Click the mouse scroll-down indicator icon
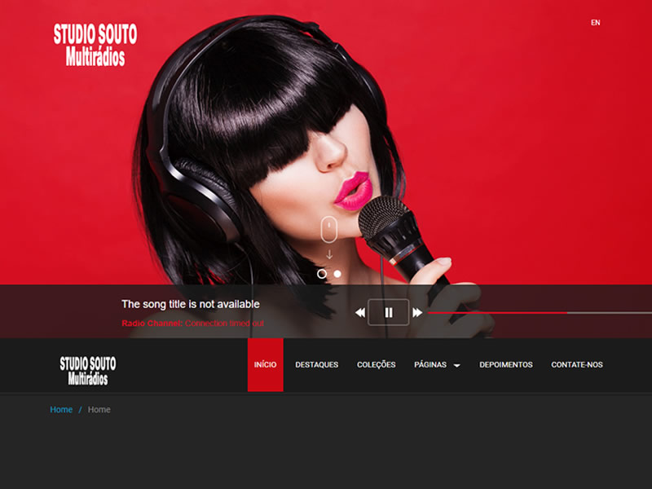The width and height of the screenshot is (652, 489). click(x=329, y=229)
